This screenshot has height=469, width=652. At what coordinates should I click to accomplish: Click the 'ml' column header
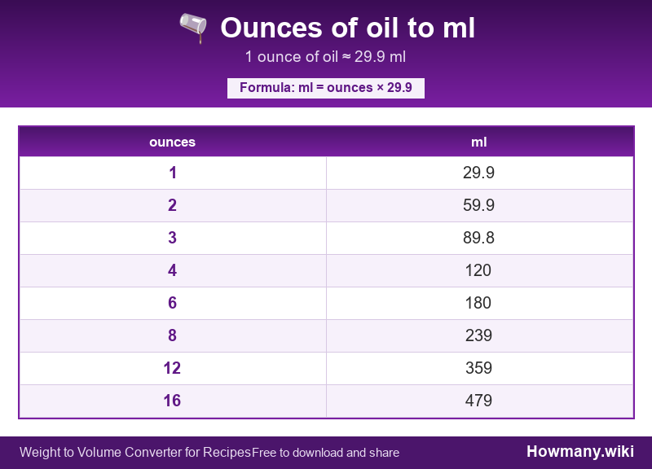click(479, 142)
